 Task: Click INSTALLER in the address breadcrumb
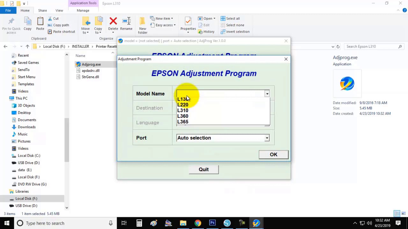80,46
